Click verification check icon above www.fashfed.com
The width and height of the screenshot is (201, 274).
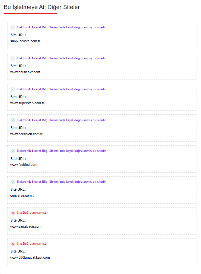[13, 151]
